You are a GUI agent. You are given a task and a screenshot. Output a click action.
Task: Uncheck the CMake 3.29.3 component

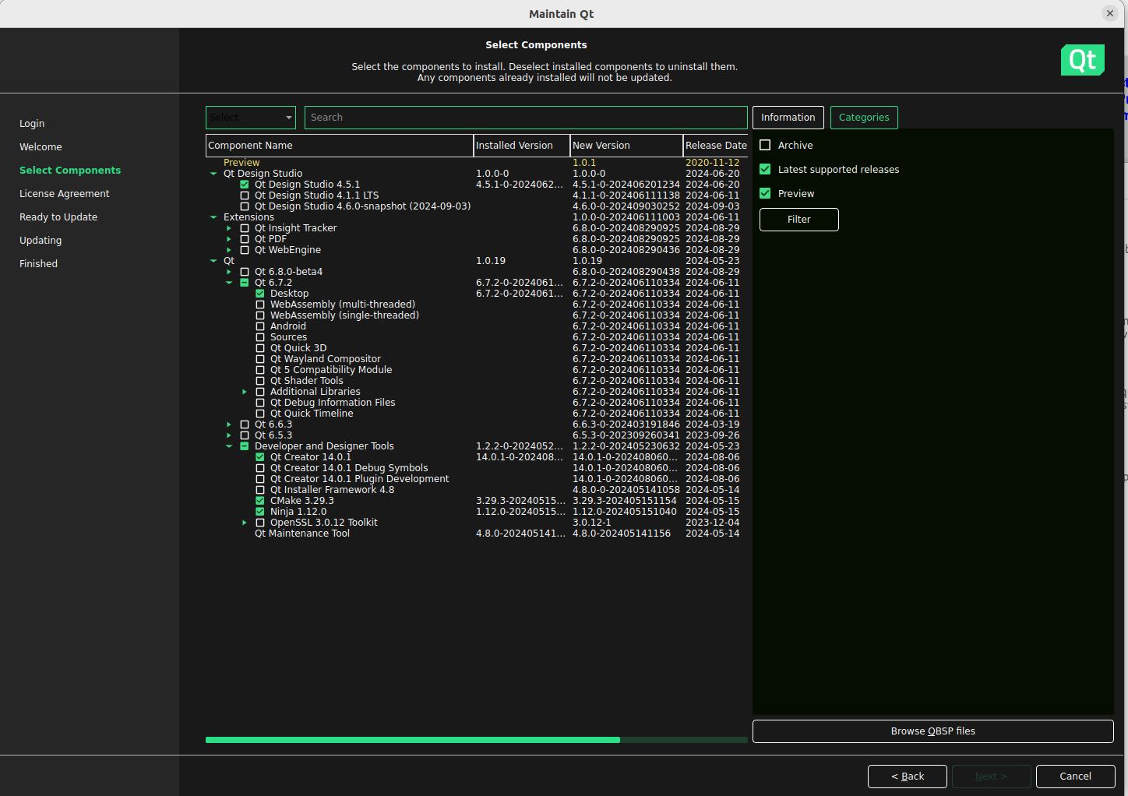260,501
